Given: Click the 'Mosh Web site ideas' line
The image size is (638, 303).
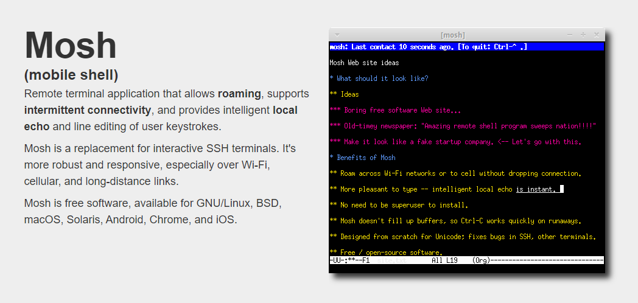Looking at the screenshot, I should 364,63.
